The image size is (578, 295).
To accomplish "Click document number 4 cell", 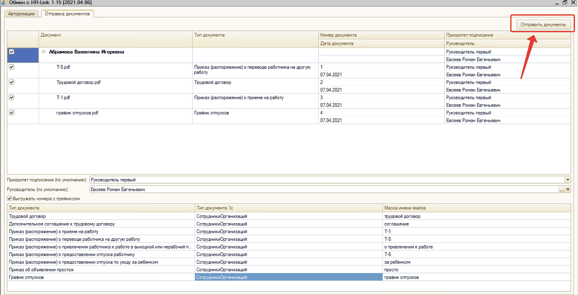I will point(381,113).
